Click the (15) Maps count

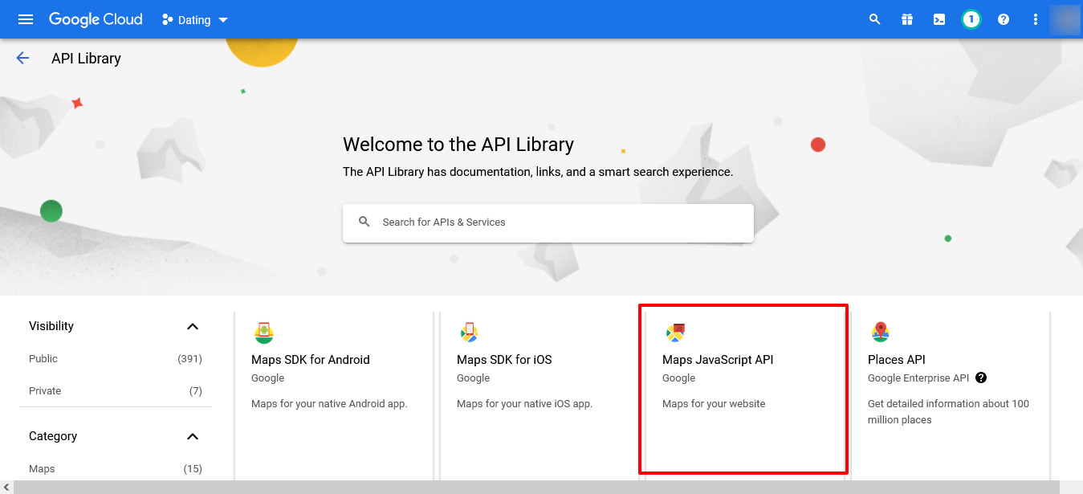click(x=193, y=469)
